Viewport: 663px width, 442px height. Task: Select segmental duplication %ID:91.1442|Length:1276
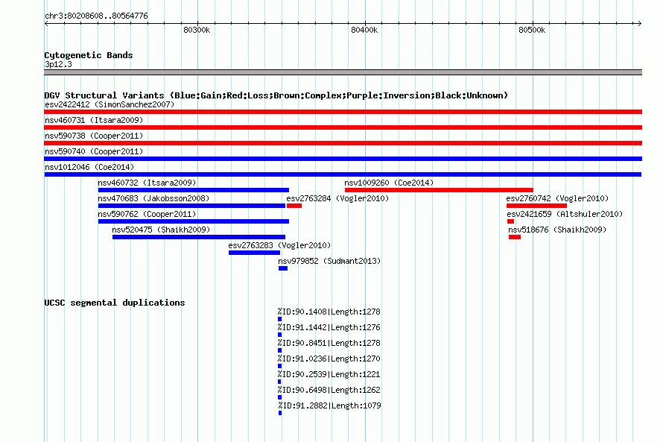pos(329,327)
